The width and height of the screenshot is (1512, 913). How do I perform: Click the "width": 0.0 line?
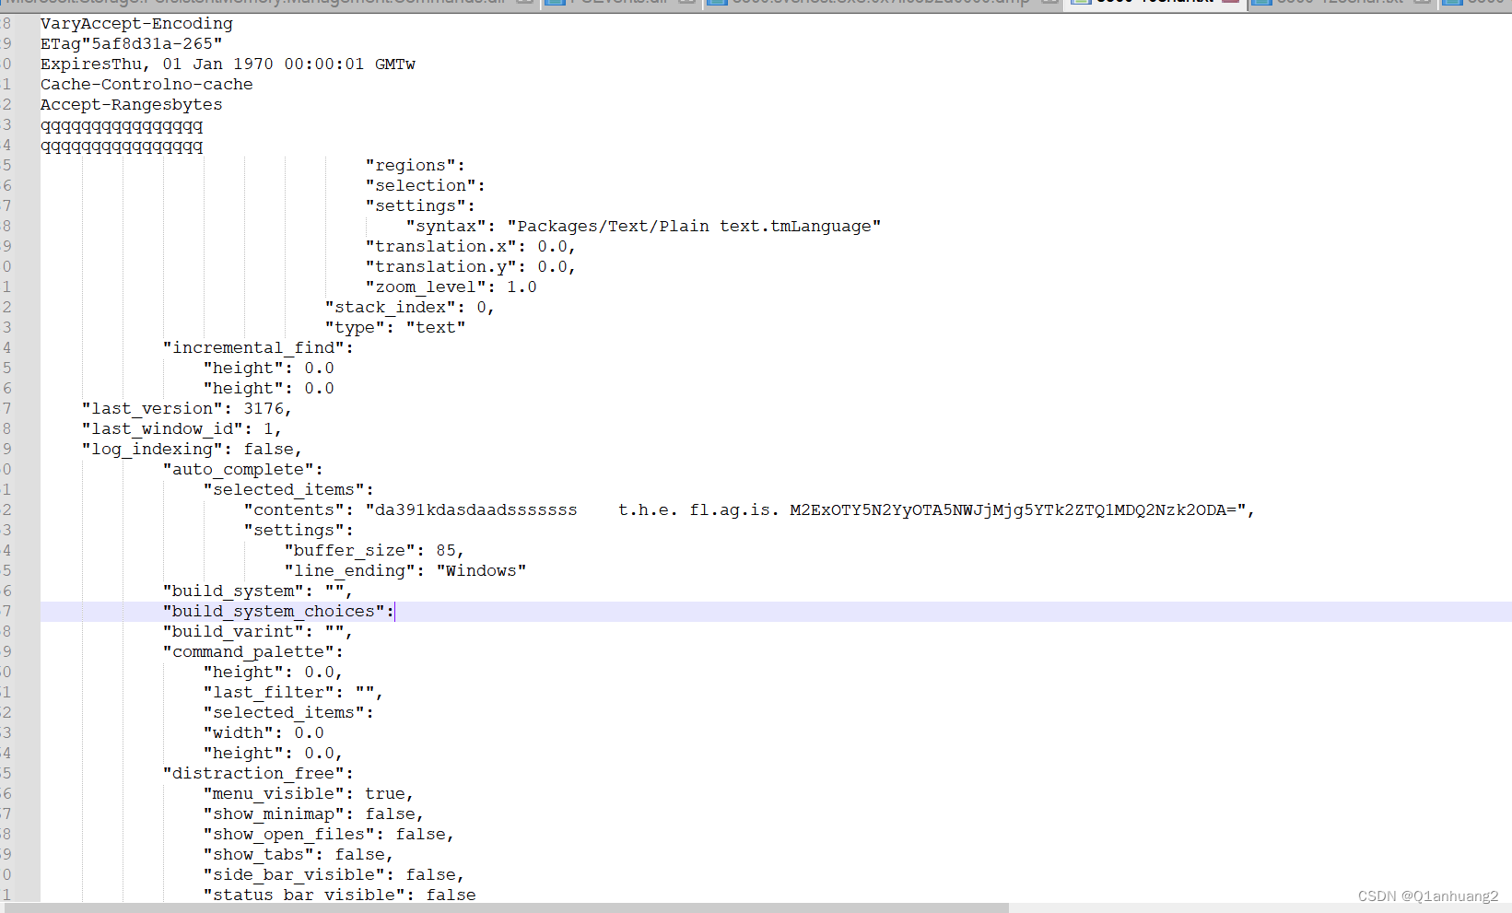point(264,733)
